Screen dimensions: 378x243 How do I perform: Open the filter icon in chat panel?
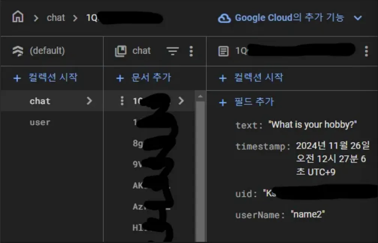172,51
